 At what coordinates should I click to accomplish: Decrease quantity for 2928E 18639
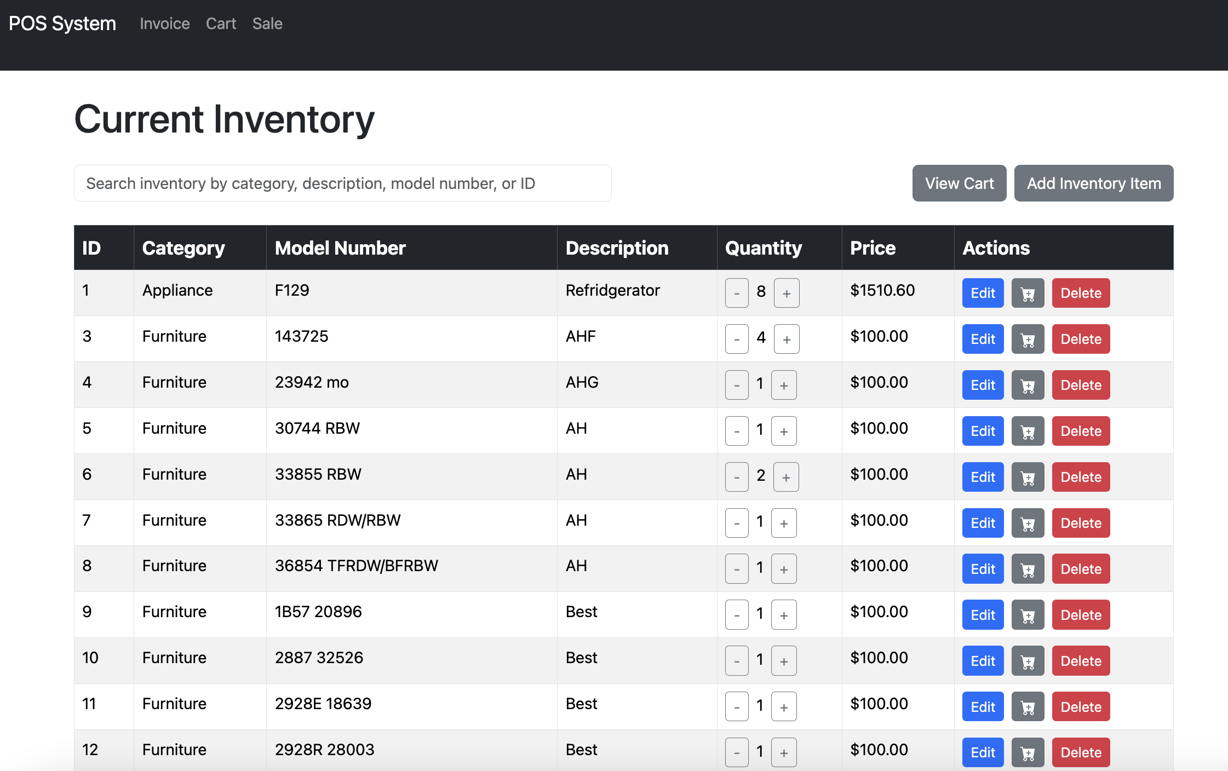(x=737, y=707)
